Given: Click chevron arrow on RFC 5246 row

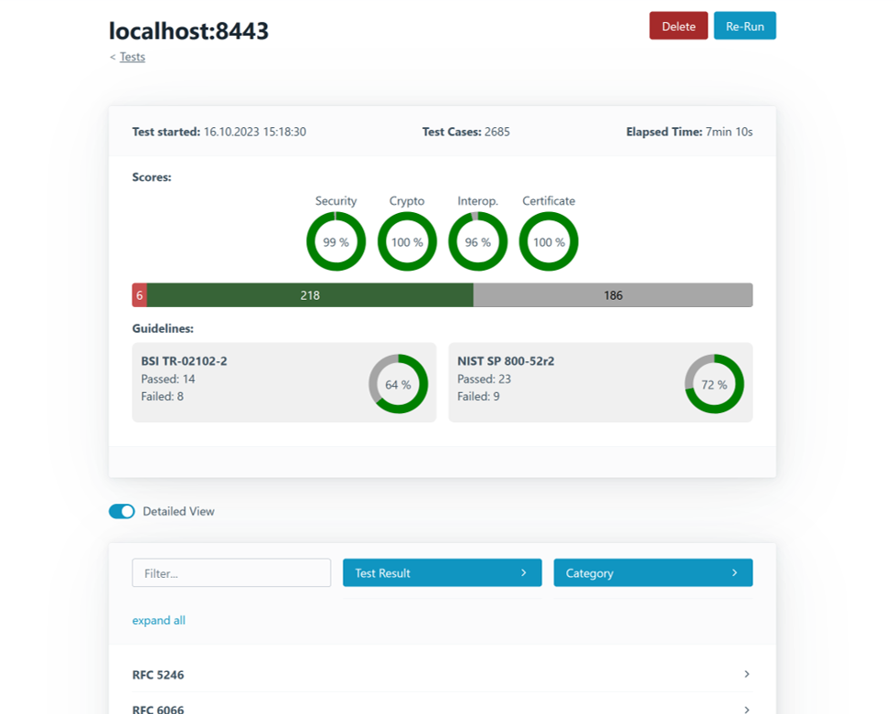Looking at the screenshot, I should point(746,674).
